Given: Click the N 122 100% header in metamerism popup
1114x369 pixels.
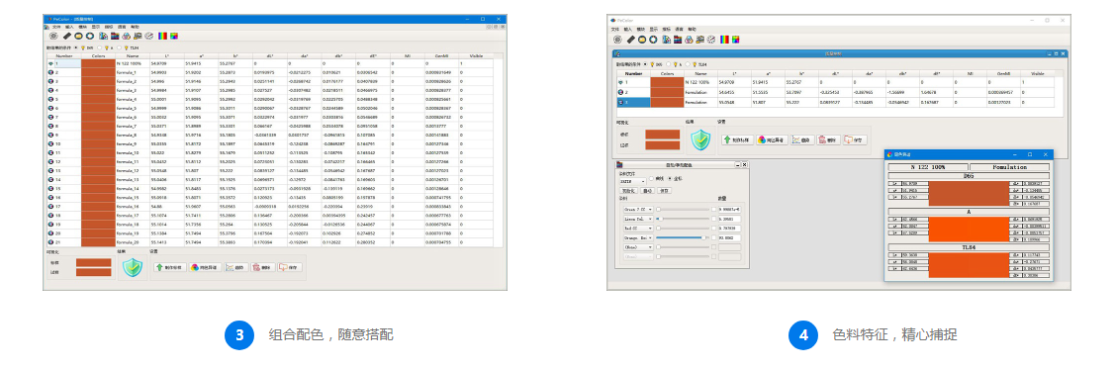Looking at the screenshot, I should click(x=927, y=167).
